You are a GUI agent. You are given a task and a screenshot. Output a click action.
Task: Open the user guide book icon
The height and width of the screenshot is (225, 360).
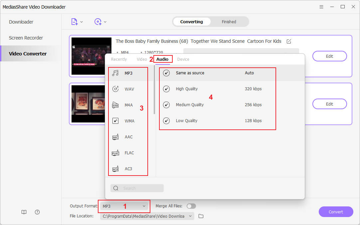point(24,212)
